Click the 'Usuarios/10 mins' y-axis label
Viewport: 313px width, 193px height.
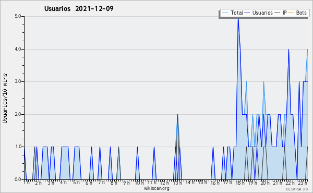5,99
